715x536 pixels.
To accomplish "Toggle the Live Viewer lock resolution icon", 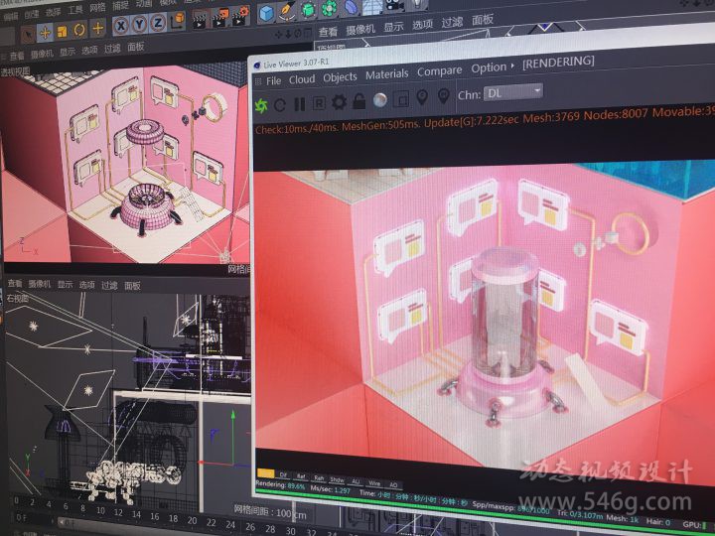I will coord(358,101).
